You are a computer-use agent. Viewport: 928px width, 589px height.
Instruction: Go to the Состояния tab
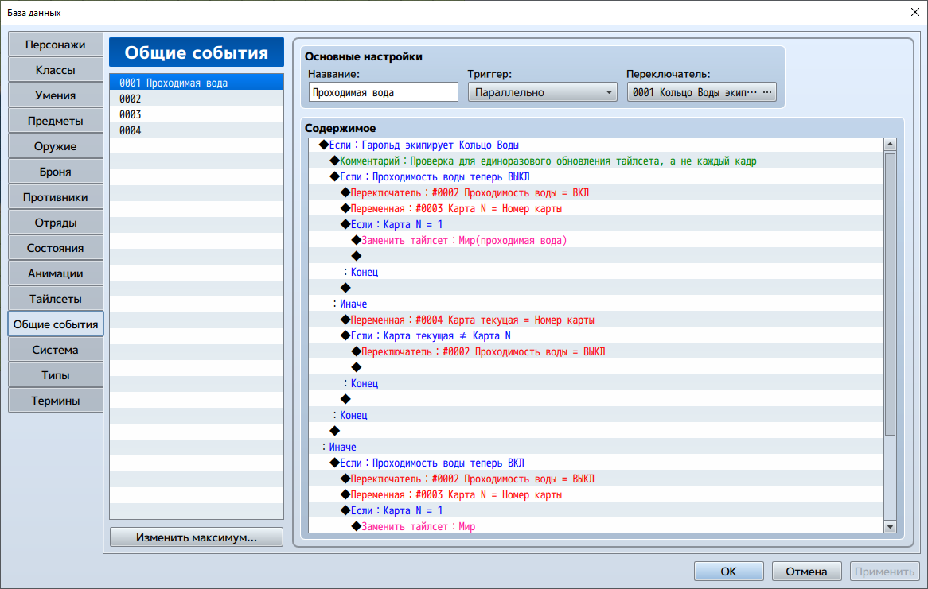[55, 248]
